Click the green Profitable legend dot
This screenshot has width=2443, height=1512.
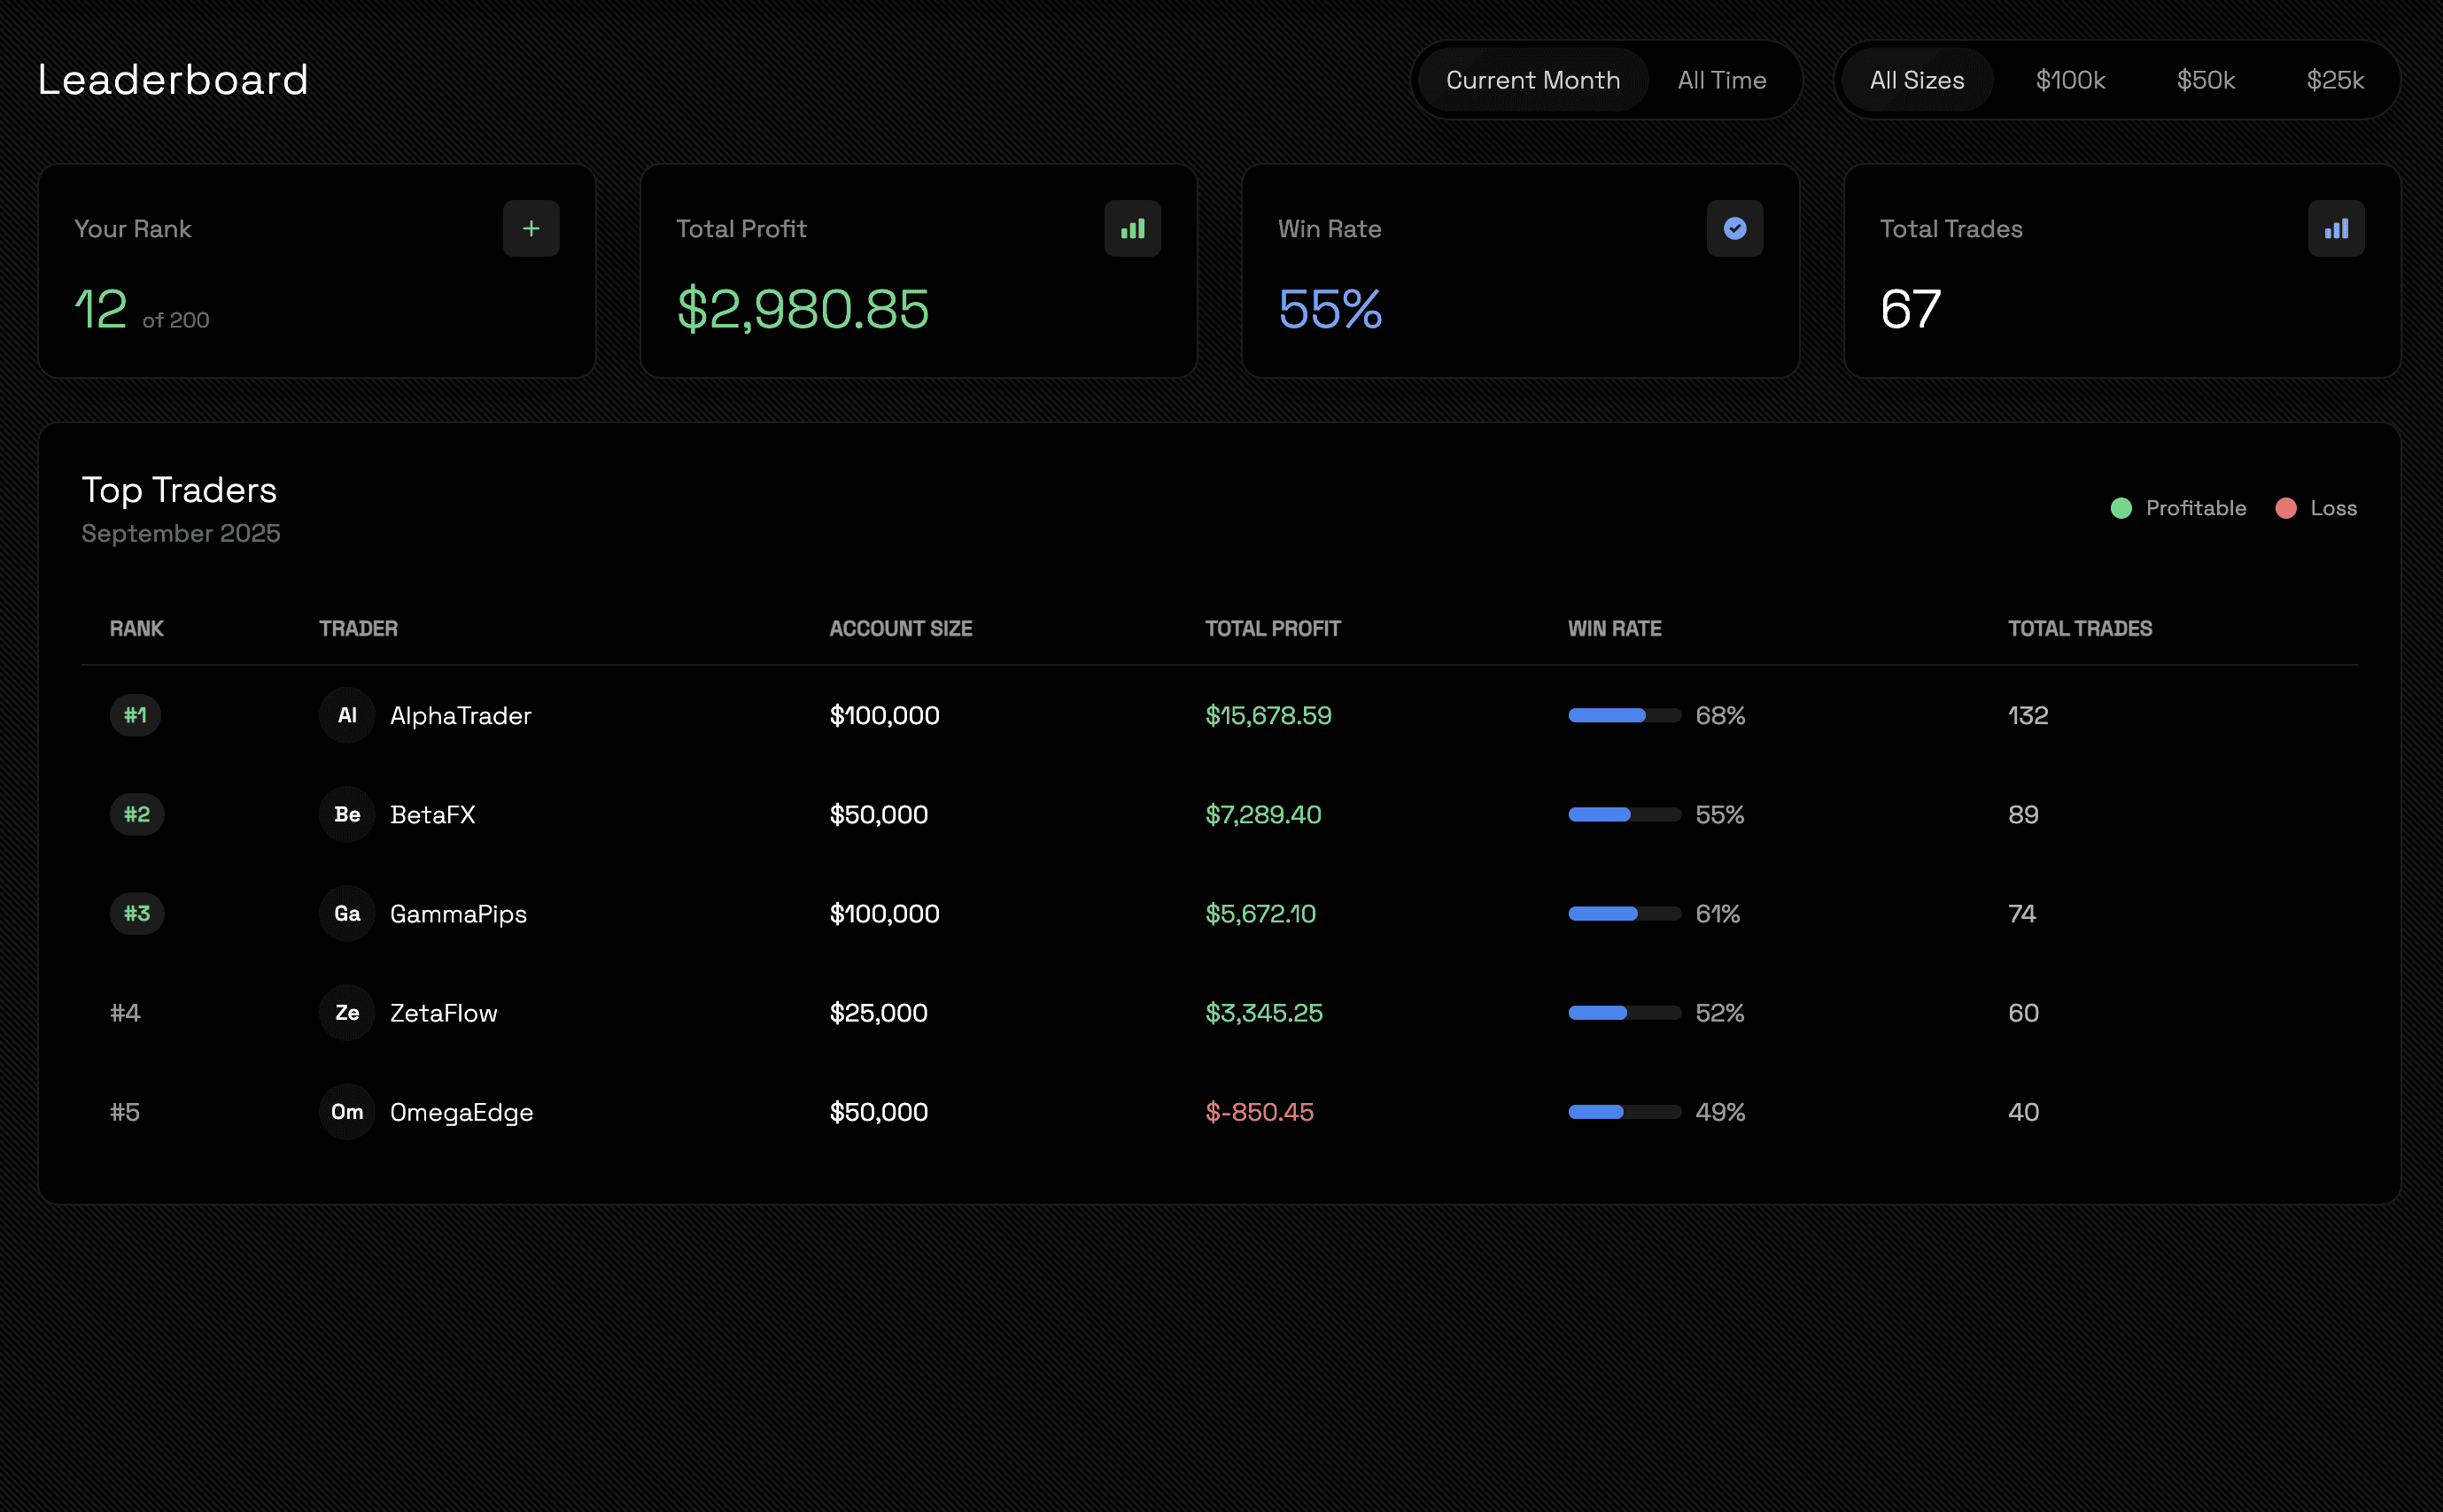(2121, 508)
